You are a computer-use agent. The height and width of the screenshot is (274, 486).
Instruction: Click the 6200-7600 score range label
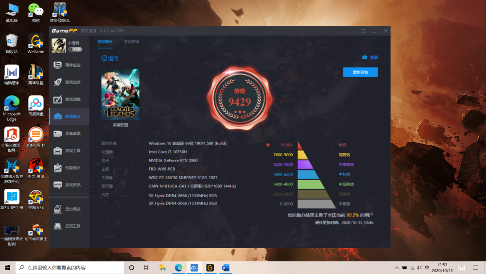283,165
